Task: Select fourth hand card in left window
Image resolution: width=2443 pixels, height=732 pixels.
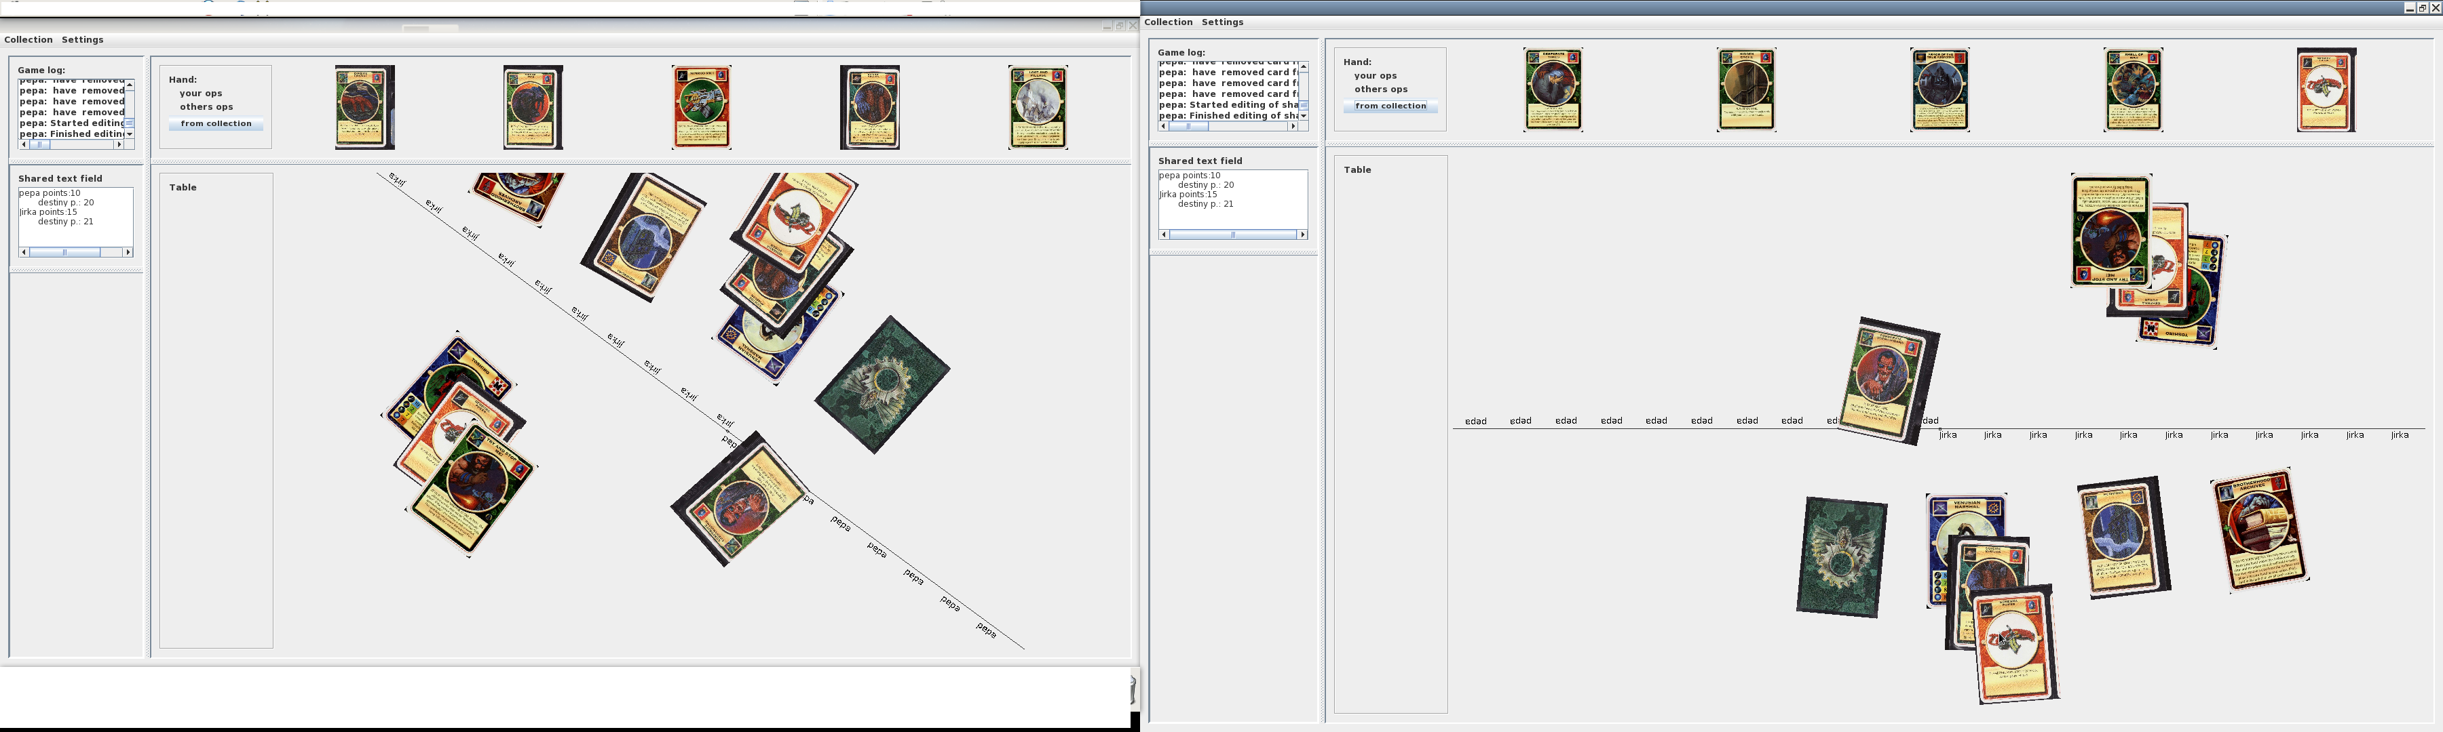Action: tap(870, 107)
